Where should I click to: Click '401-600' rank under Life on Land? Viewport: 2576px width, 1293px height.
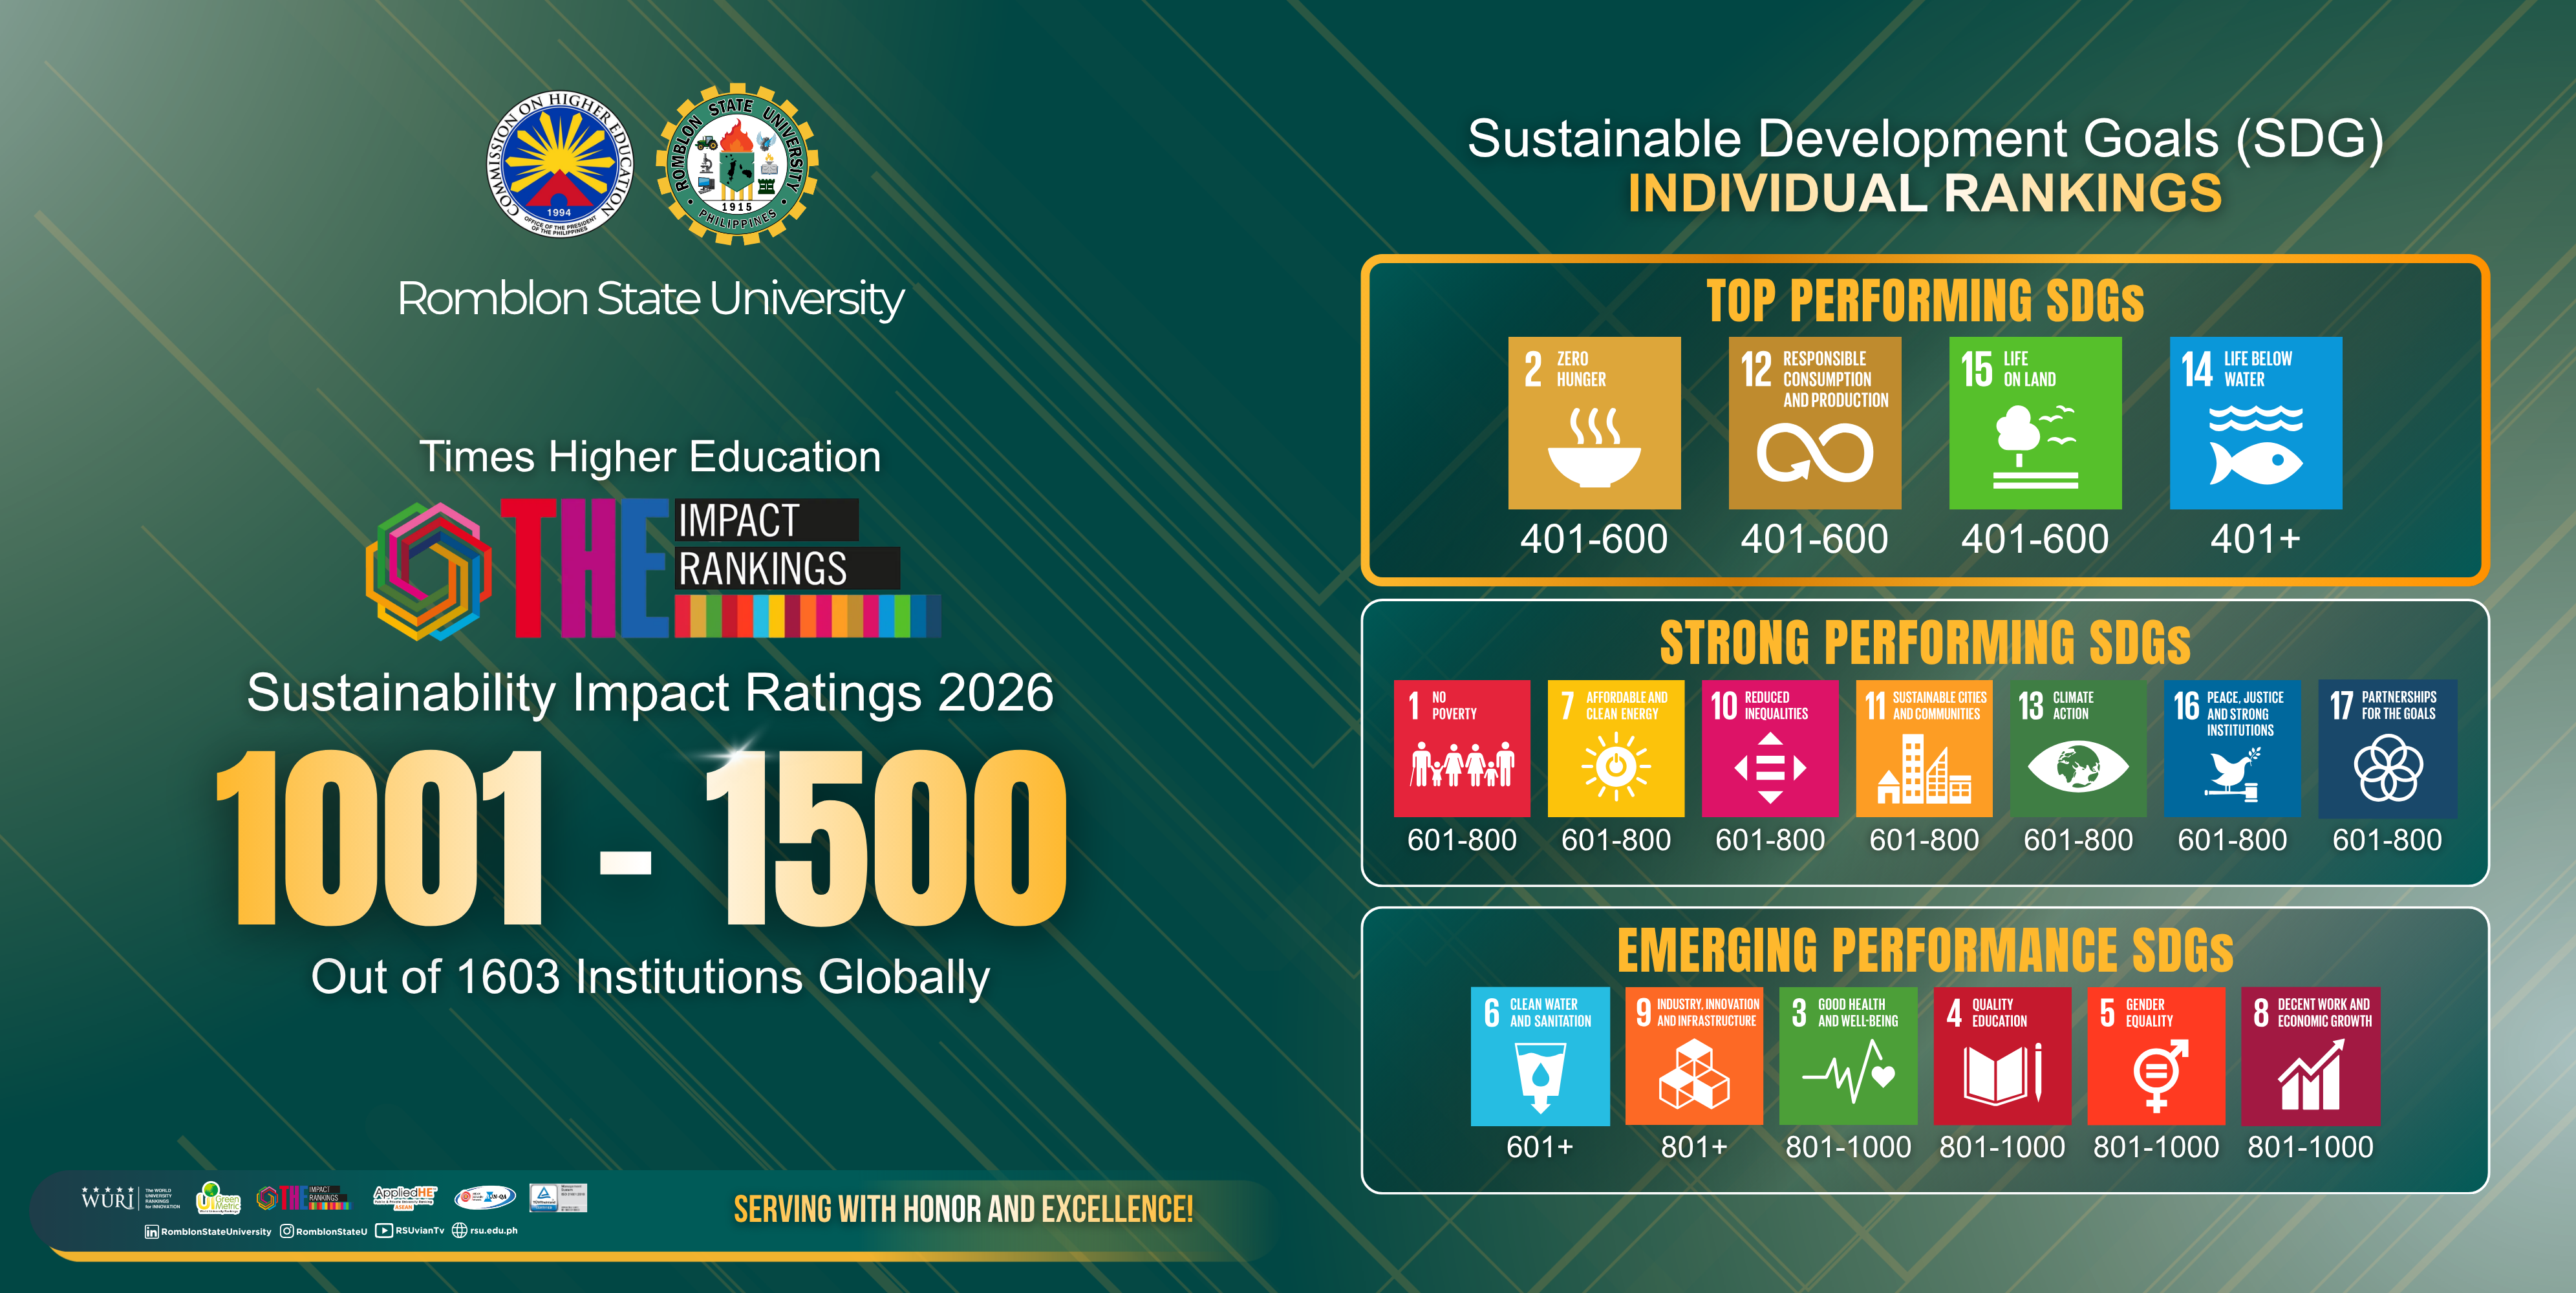point(2035,540)
